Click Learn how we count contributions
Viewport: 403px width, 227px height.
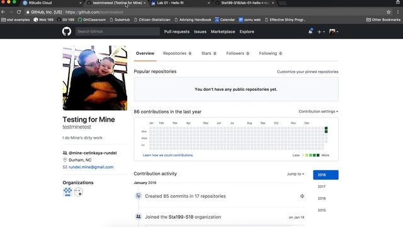[168, 155]
